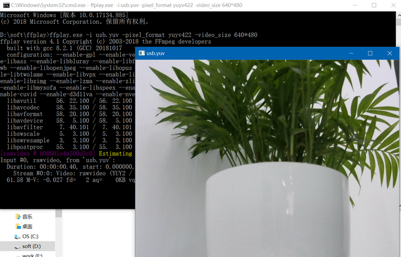Minimize the cmd.exe window
The height and width of the screenshot is (257, 401).
click(x=355, y=5)
